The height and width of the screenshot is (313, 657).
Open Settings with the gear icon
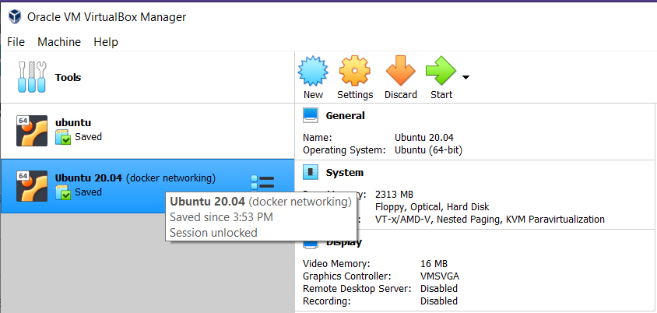[354, 71]
